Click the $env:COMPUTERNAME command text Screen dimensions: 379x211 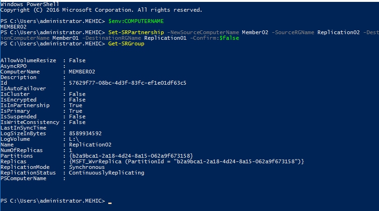click(136, 21)
